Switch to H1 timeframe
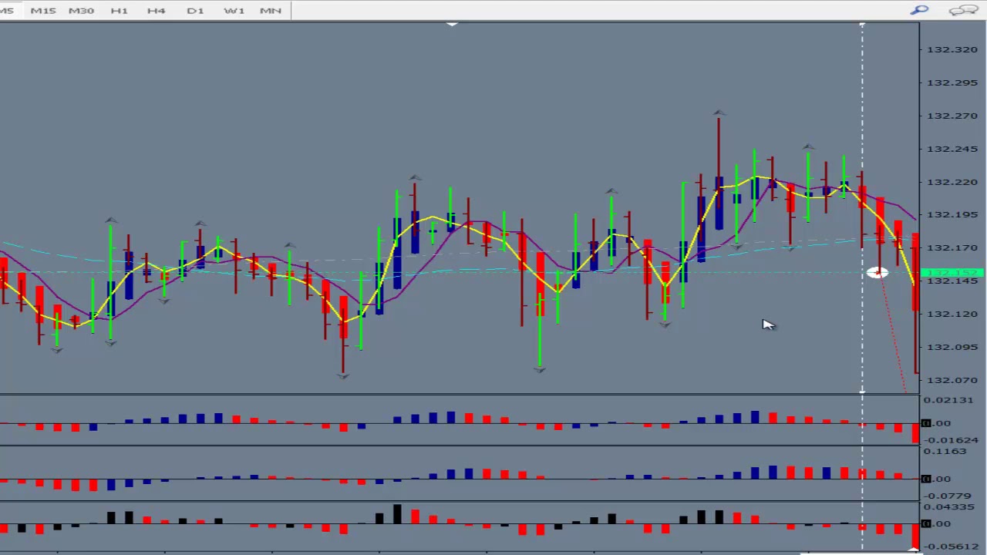 click(119, 11)
